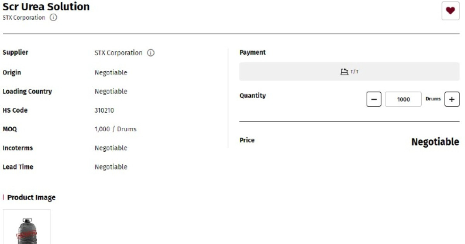This screenshot has width=465, height=244.
Task: Click the Incoterms row's Negotiable value
Action: [111, 148]
